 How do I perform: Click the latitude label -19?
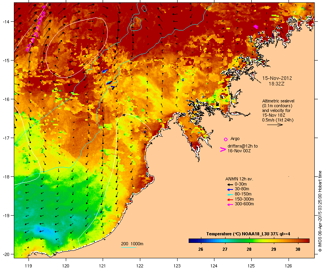pos(6,216)
